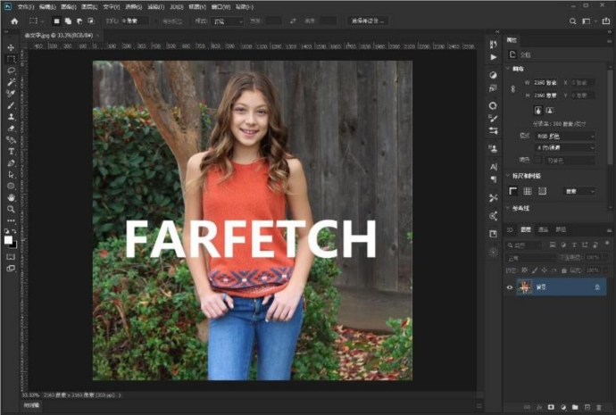Enable 'Add to selection' mode
This screenshot has width=616, height=415.
point(68,21)
